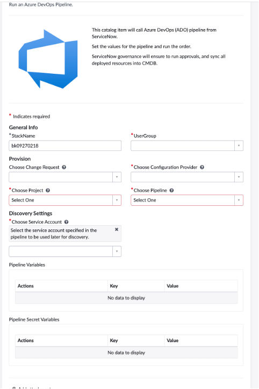The image size is (259, 389).
Task: Click the Azure DevOps logo image
Action: point(48,59)
